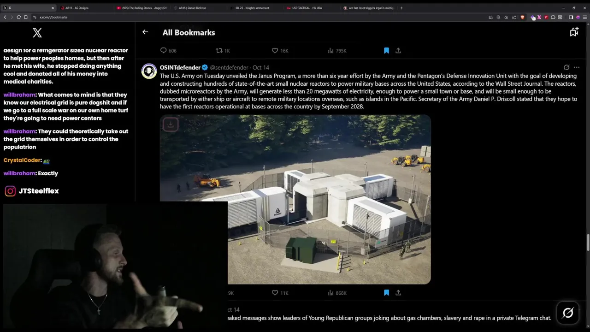Share the post with 795K views
The image size is (590, 332).
(398, 50)
